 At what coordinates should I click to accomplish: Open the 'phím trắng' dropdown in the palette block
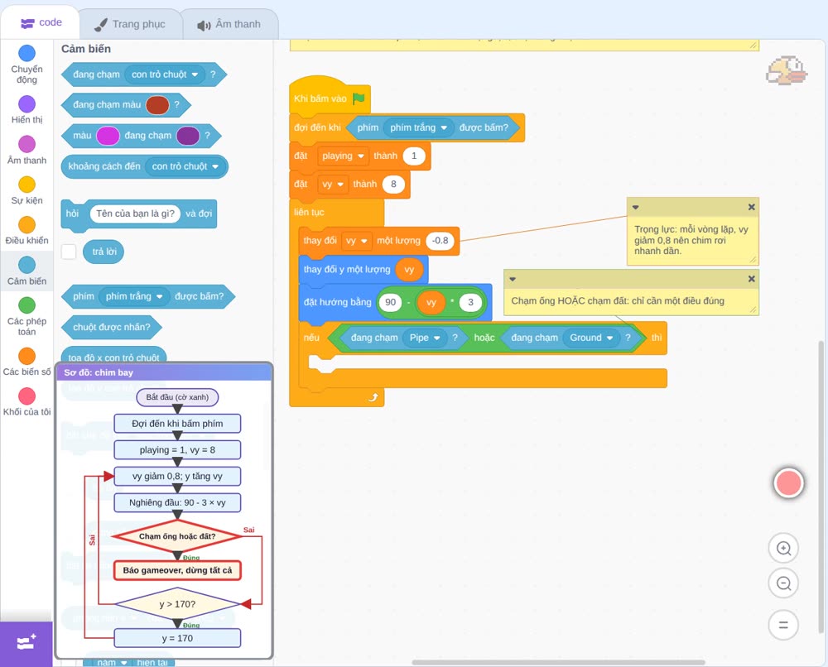tap(134, 296)
